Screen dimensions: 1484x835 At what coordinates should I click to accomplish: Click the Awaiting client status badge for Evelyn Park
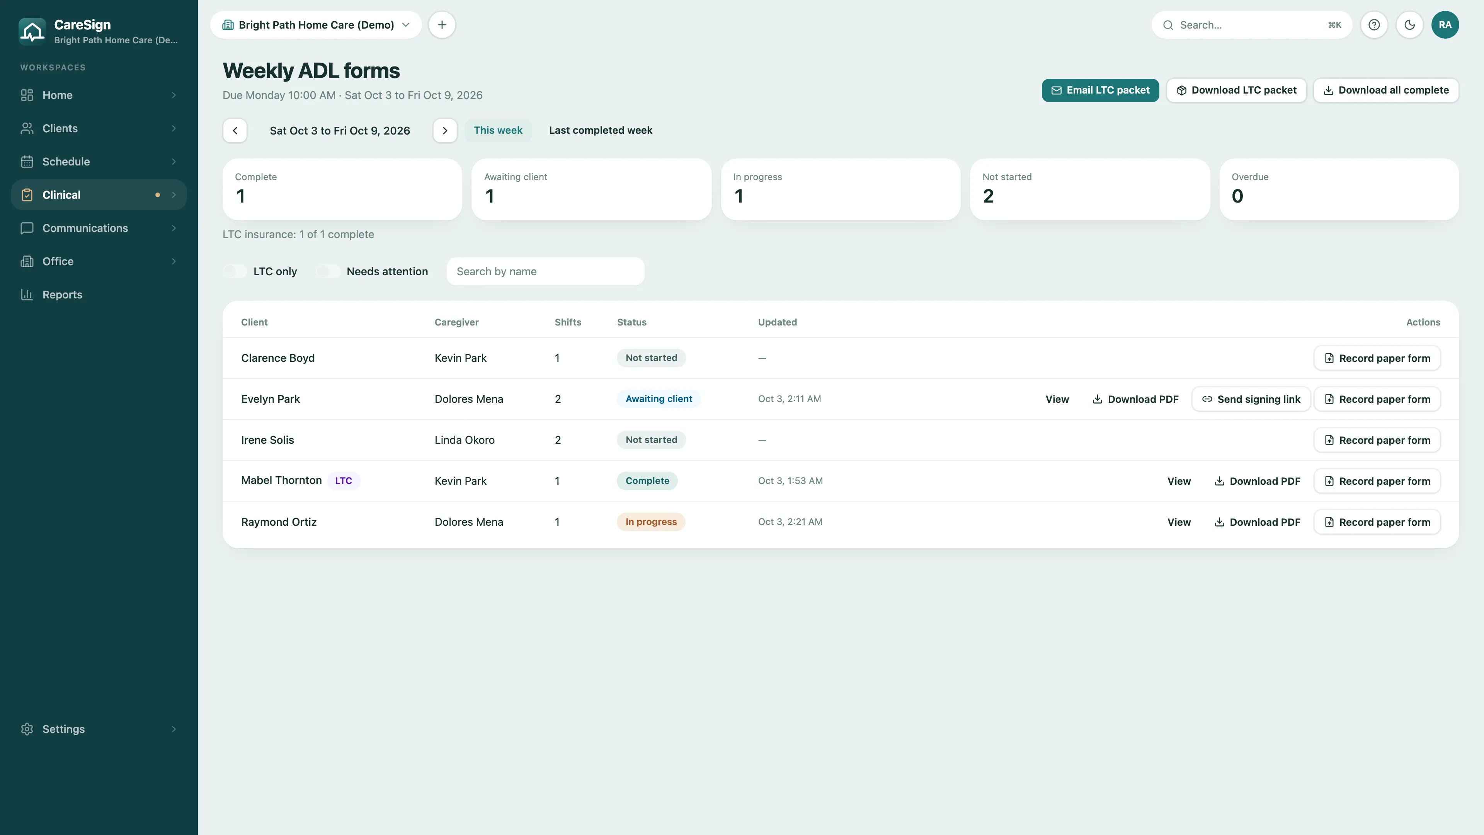(659, 399)
